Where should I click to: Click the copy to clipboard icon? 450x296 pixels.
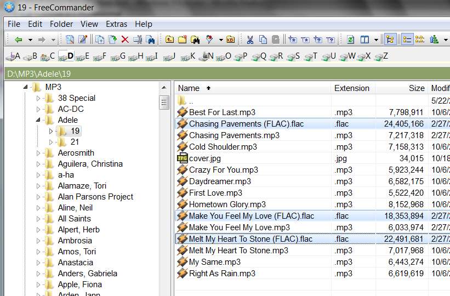(263, 39)
